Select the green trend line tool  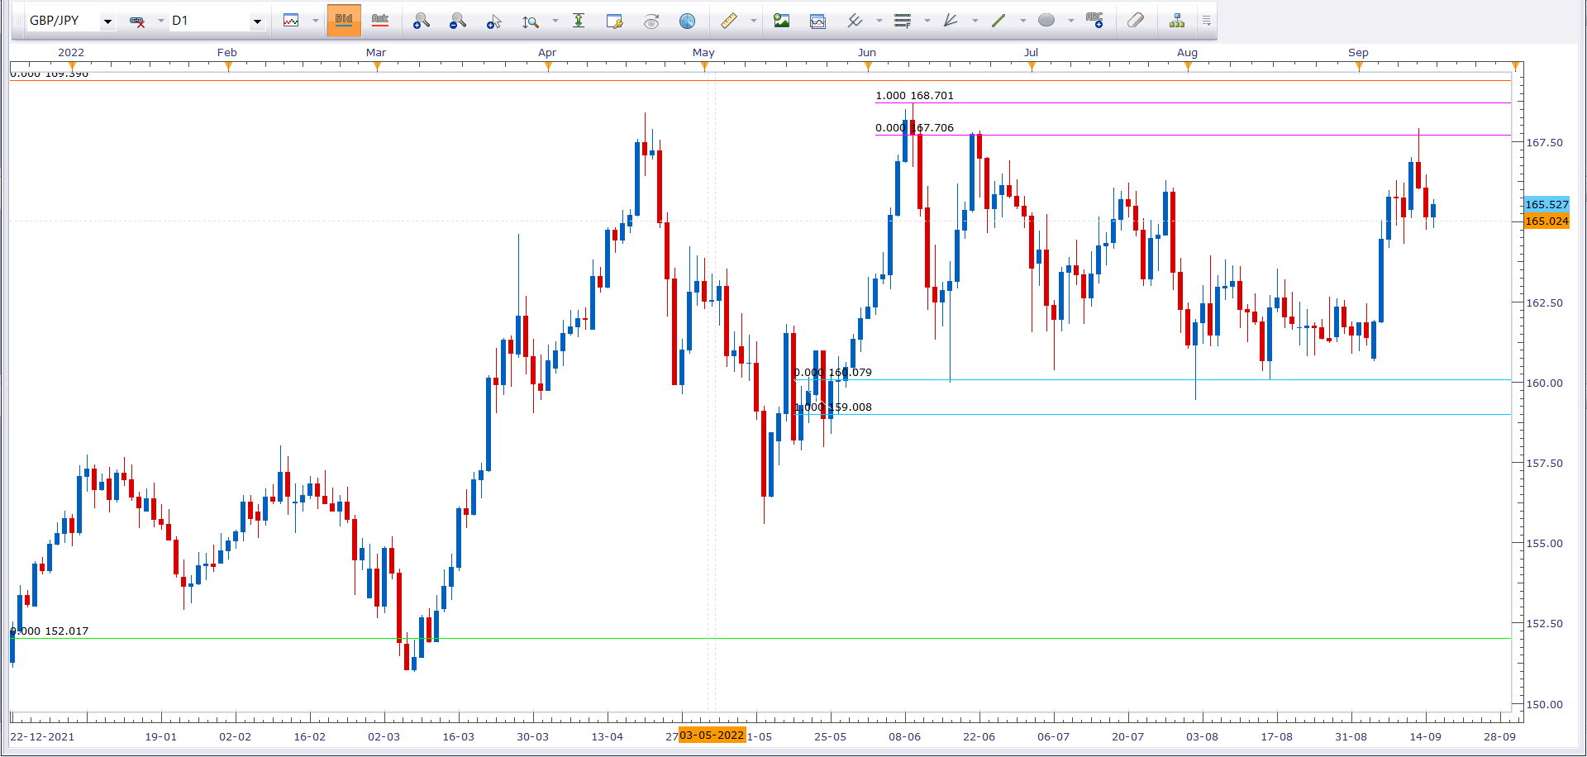[x=998, y=21]
